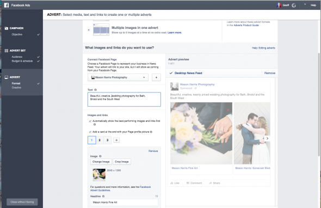Click Close without Saving button

pyautogui.click(x=22, y=202)
